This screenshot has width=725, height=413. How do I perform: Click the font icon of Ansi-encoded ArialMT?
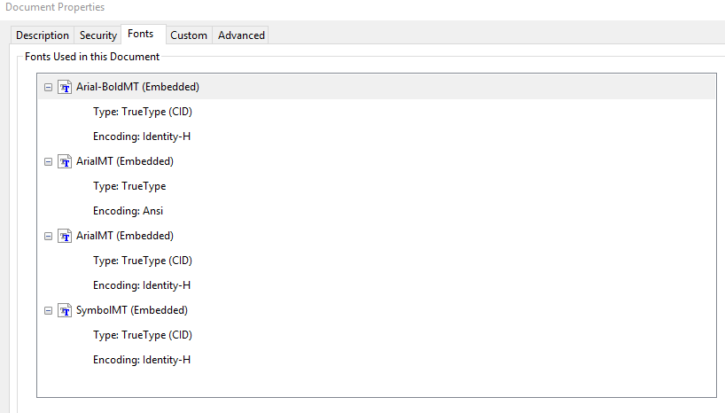(x=65, y=162)
